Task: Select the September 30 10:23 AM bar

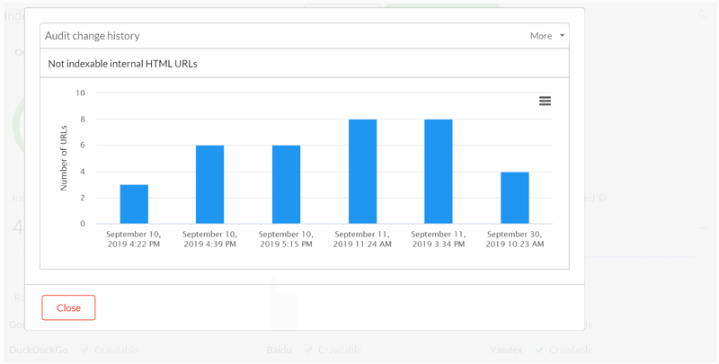Action: (514, 198)
